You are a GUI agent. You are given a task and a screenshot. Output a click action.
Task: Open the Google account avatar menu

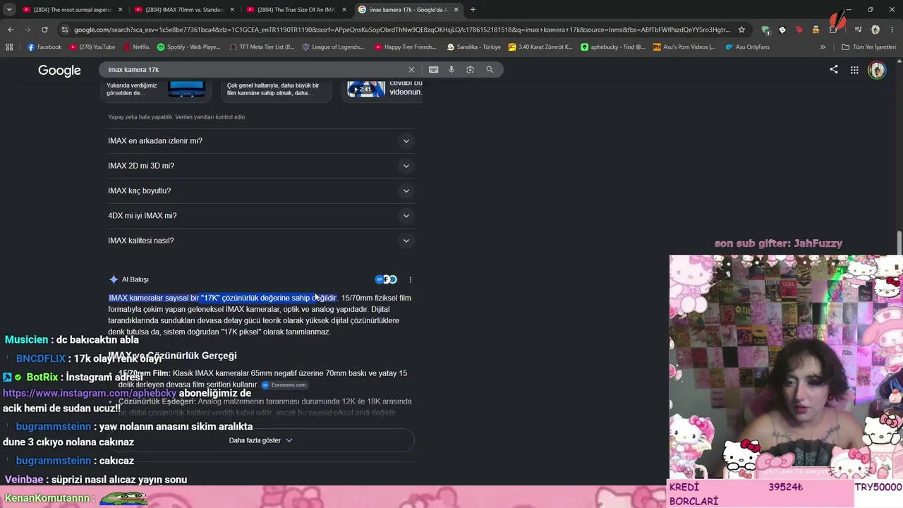877,71
